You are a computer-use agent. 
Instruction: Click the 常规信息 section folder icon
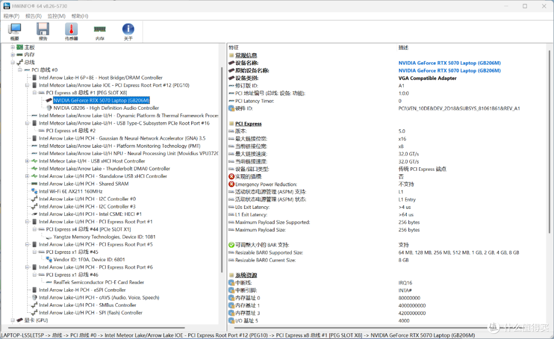pos(231,55)
